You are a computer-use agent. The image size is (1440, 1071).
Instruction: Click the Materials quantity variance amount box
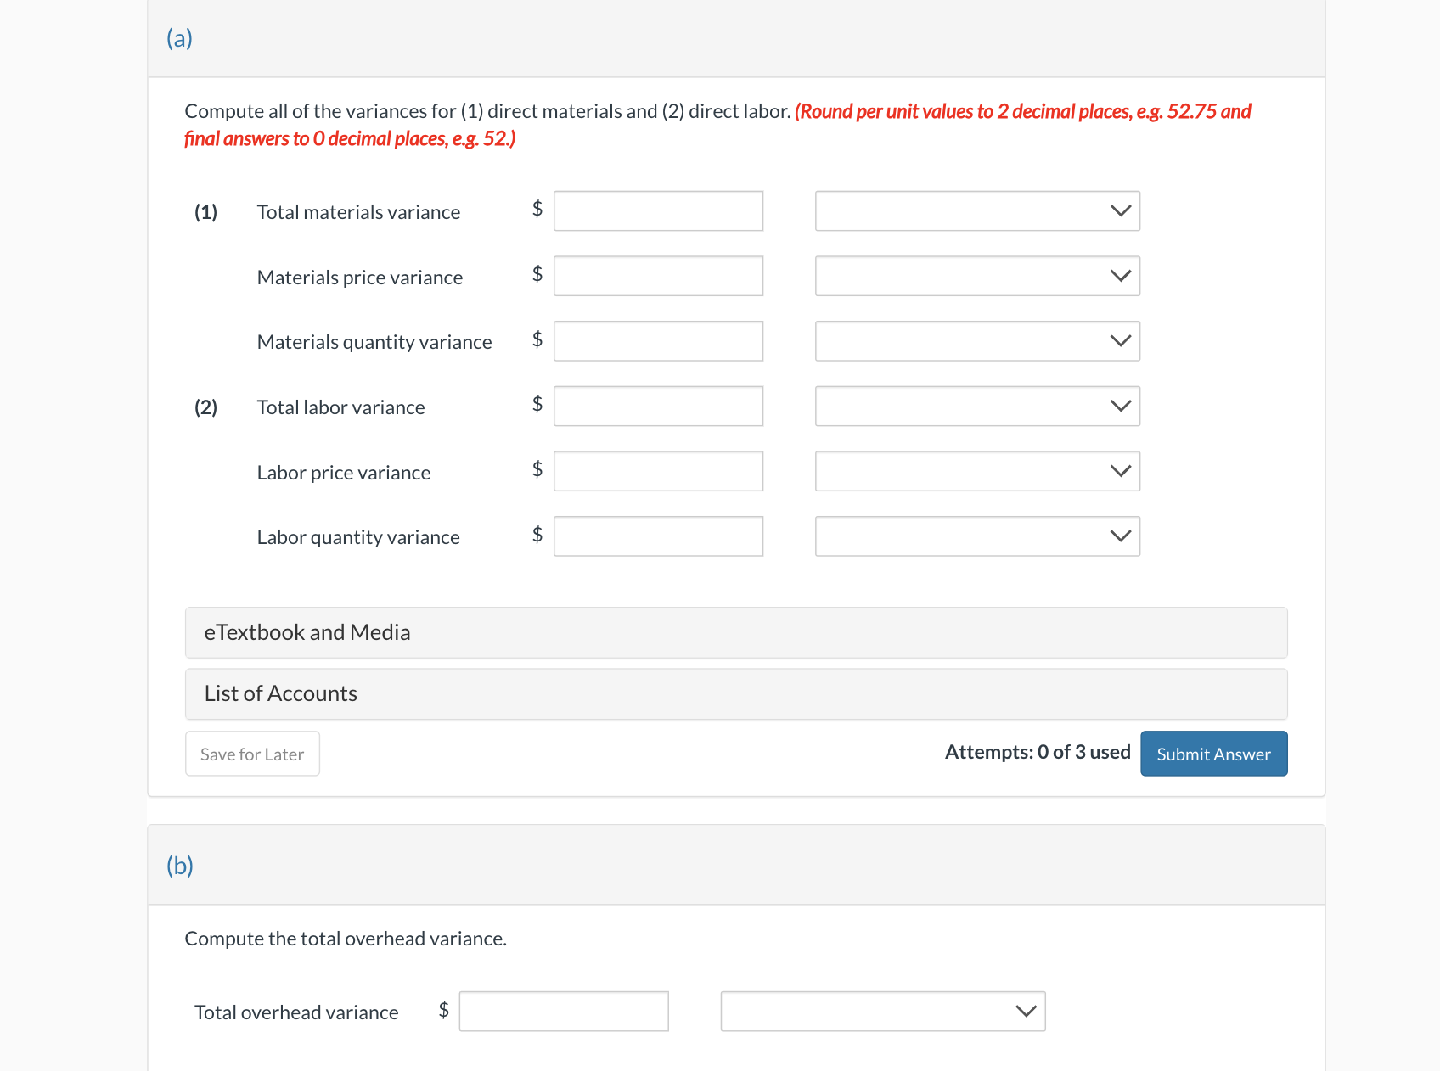point(658,340)
